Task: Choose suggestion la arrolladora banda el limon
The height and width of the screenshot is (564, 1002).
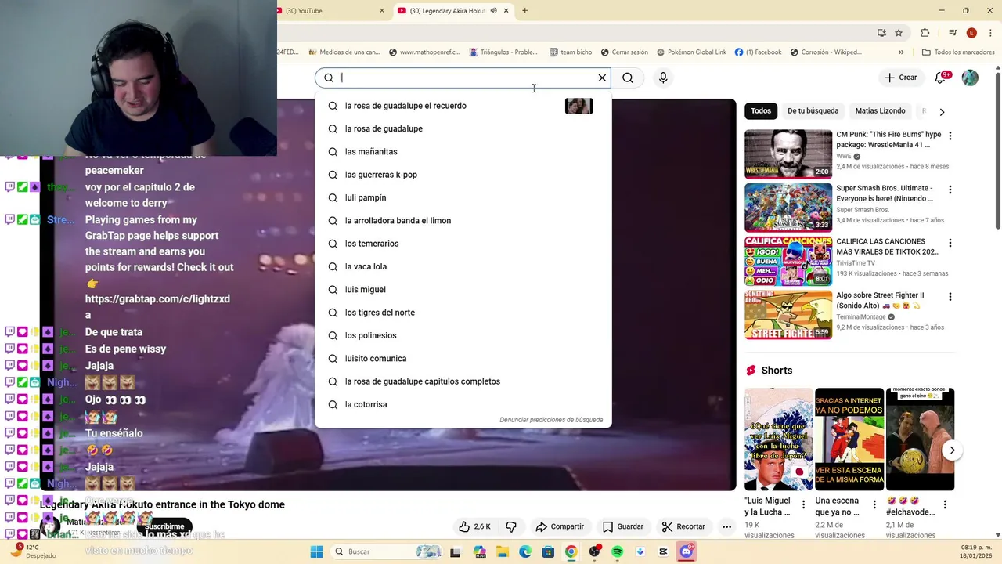Action: (x=463, y=221)
